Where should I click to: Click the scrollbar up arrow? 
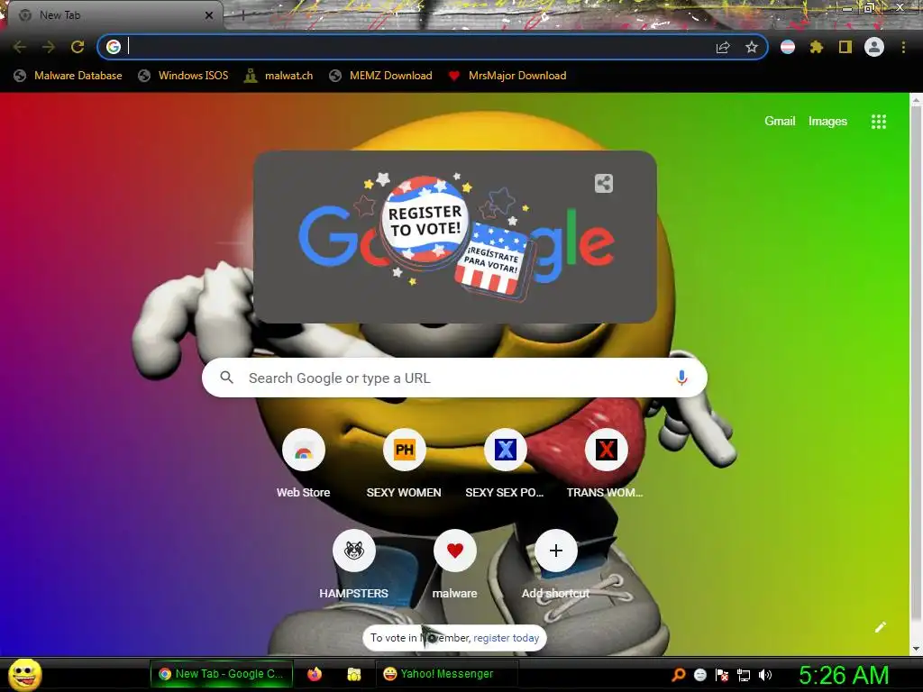pos(916,101)
